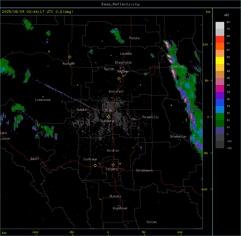Click the yellow diamond marker below RedDeer
This screenshot has height=236, width=241.
[119, 79]
